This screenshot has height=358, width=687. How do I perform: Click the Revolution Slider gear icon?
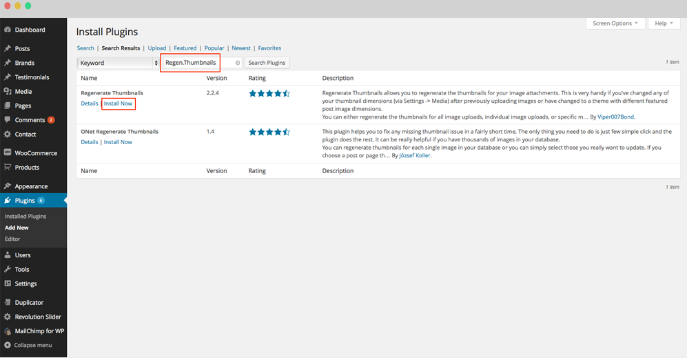(8, 317)
